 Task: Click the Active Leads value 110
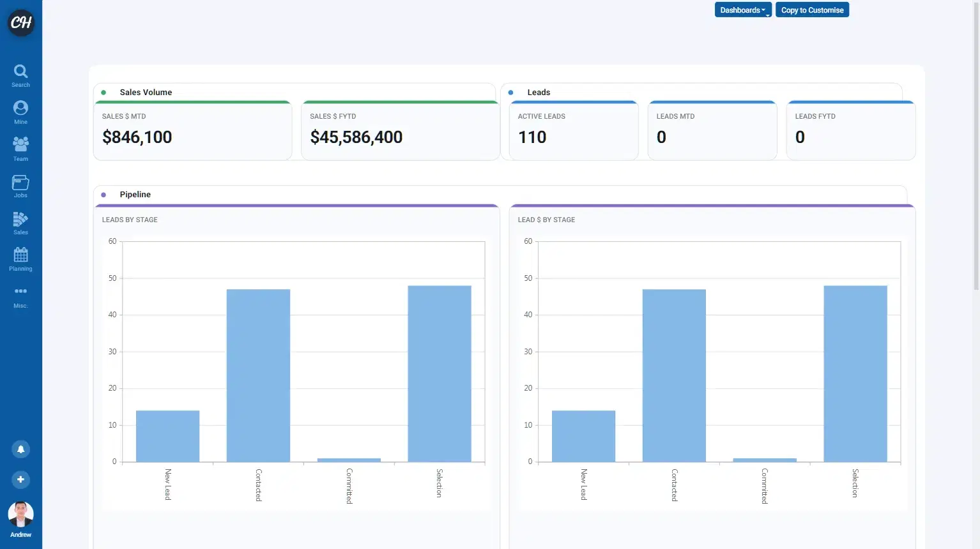(x=532, y=137)
